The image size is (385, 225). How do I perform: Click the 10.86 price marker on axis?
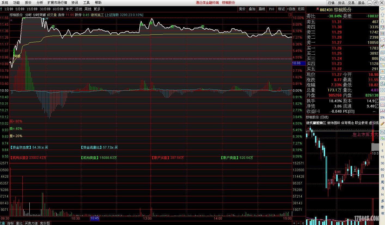pos(298,63)
